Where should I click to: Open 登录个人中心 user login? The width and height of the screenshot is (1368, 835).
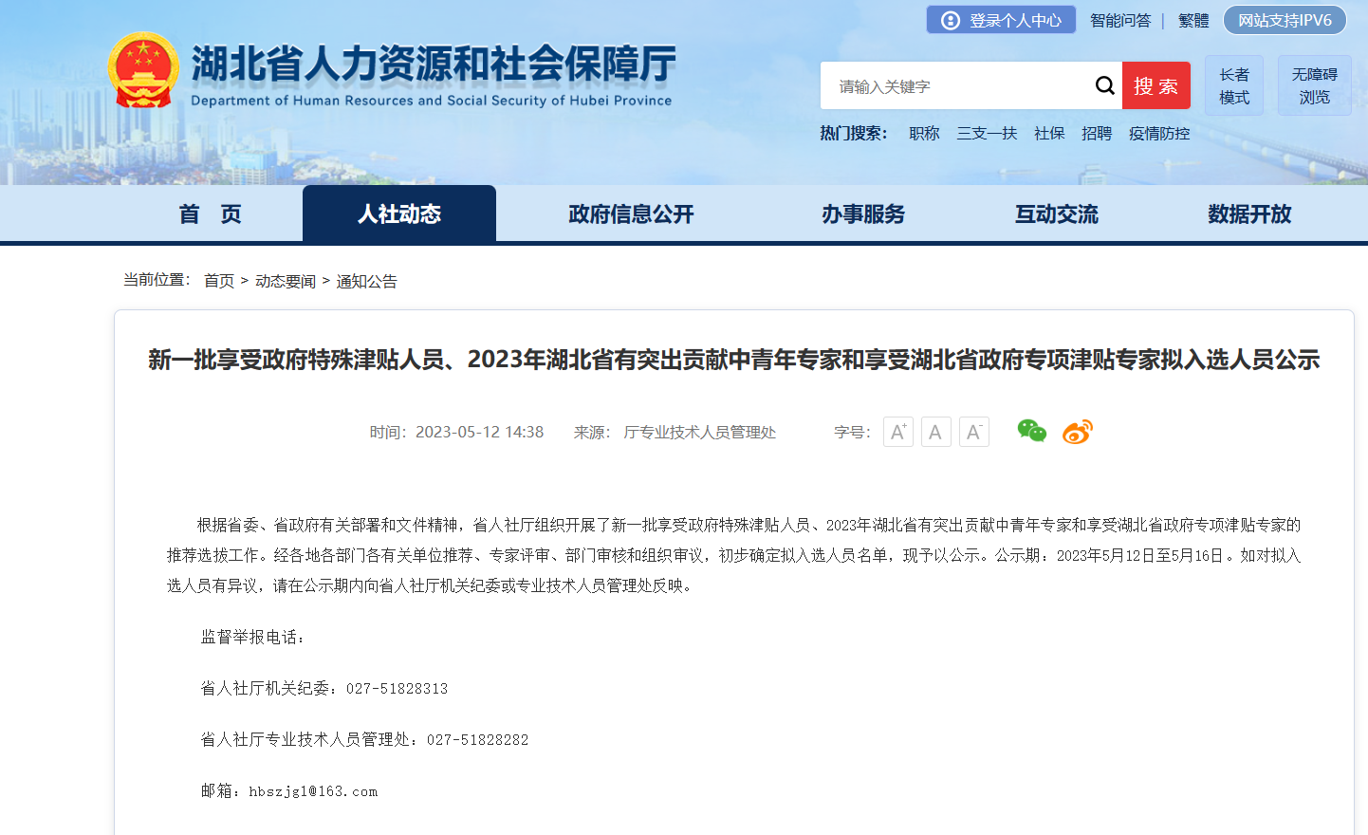coord(1001,20)
